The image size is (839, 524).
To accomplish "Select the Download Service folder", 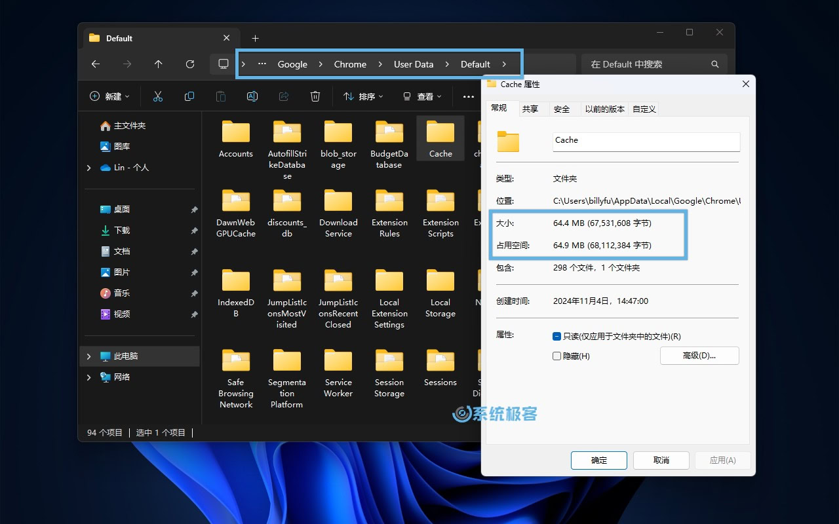I will [x=338, y=213].
